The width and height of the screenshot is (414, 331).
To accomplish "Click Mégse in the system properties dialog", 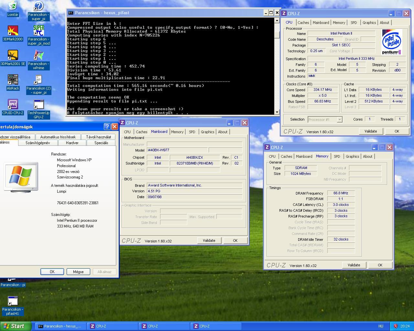I will click(x=78, y=272).
